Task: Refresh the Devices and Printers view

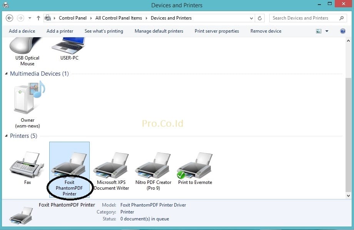Action: 260,18
